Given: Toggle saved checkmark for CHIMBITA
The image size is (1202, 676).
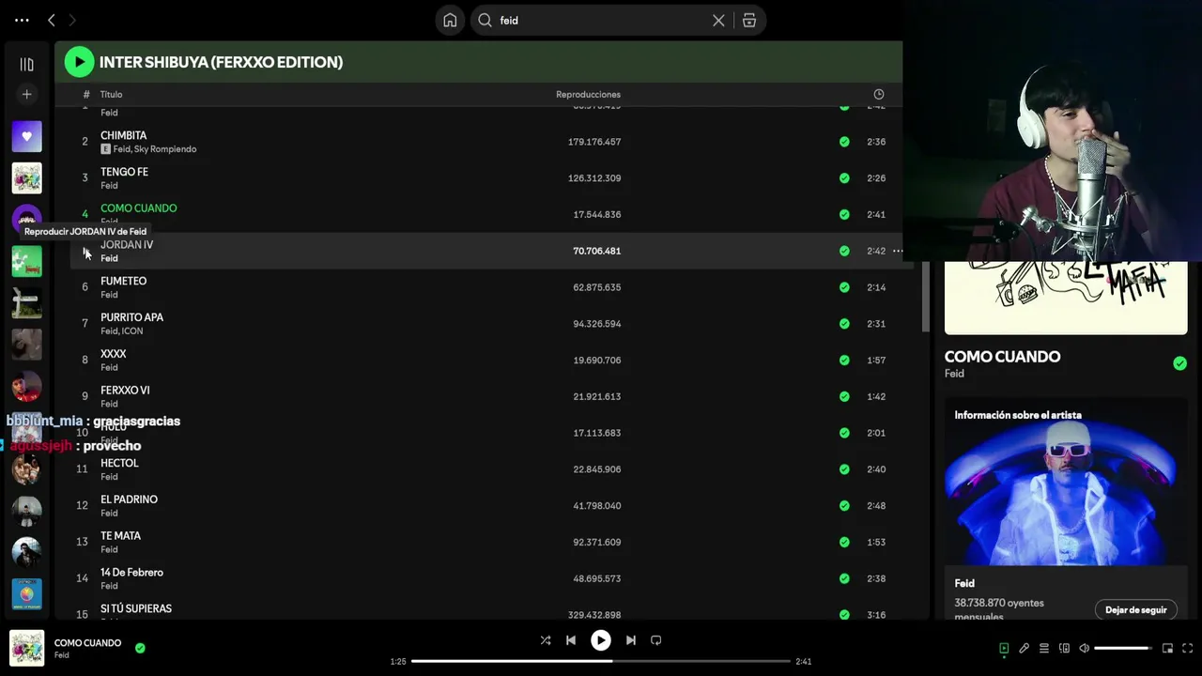Looking at the screenshot, I should [x=844, y=142].
